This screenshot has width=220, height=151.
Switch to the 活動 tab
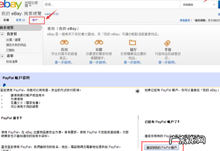pyautogui.click(x=6, y=20)
